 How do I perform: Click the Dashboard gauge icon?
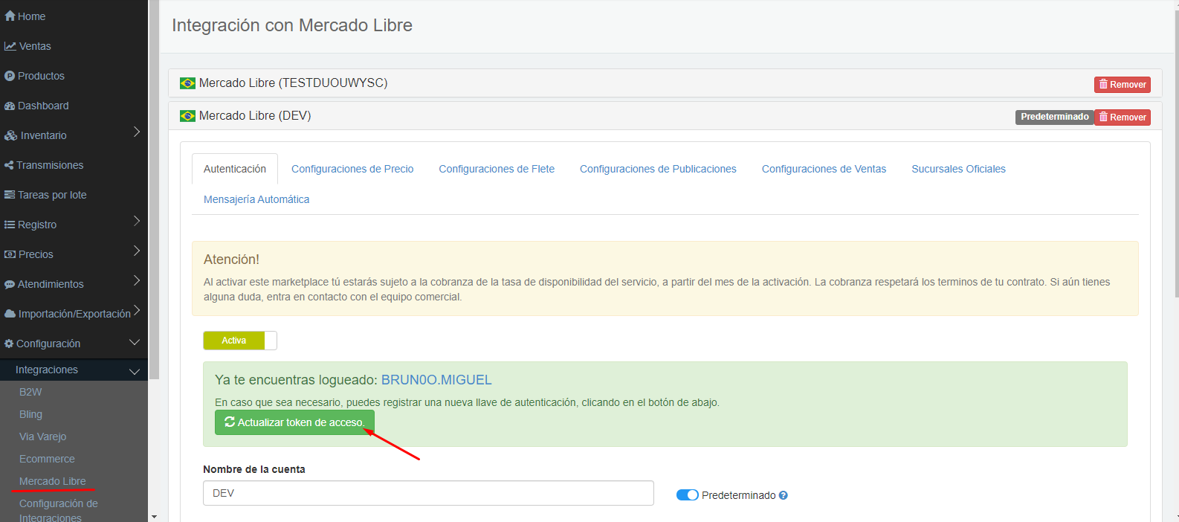10,106
